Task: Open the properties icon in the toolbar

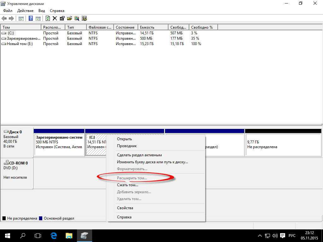Action: tap(62, 19)
